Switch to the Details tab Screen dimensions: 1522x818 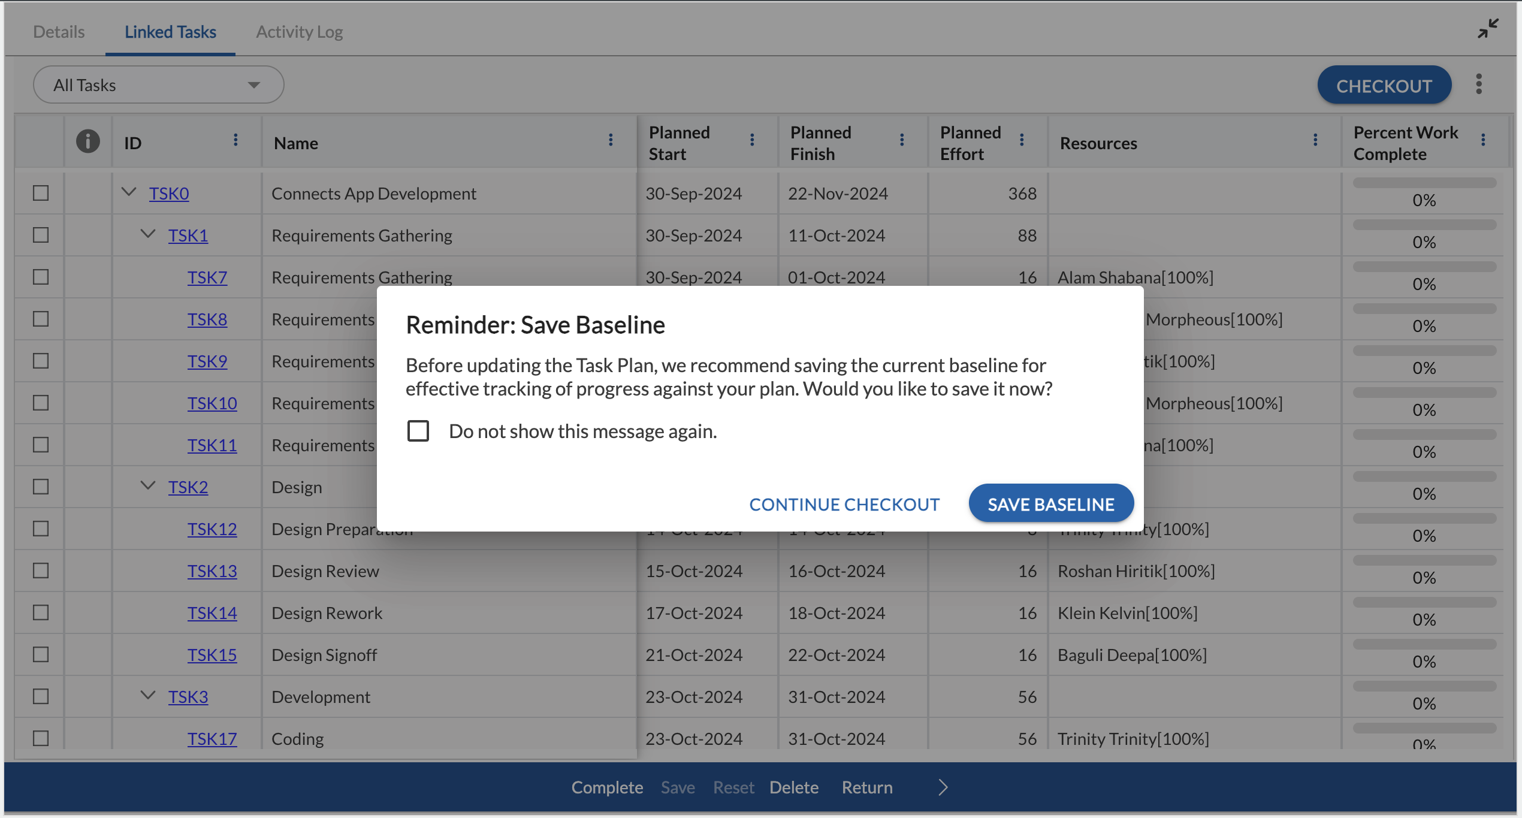tap(58, 30)
